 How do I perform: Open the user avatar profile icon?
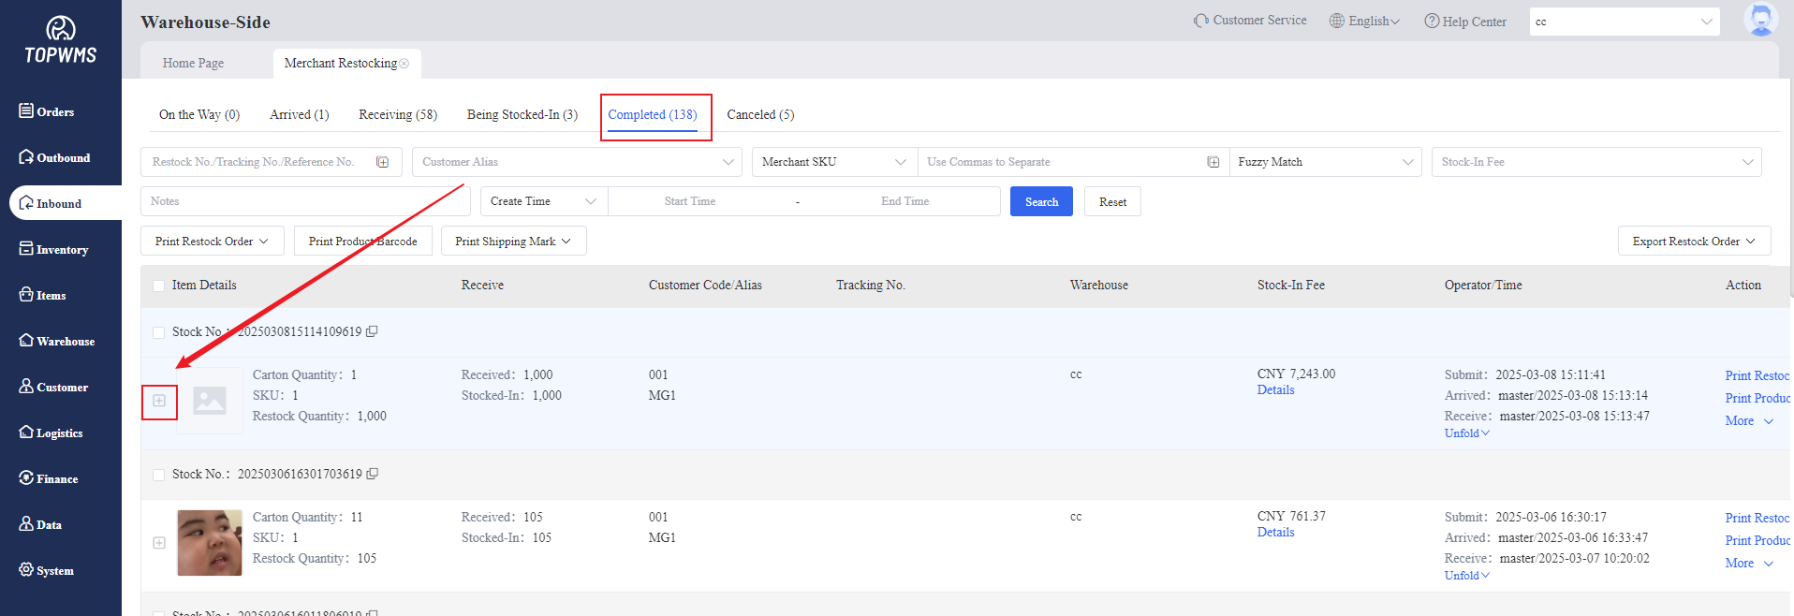pos(1760,20)
